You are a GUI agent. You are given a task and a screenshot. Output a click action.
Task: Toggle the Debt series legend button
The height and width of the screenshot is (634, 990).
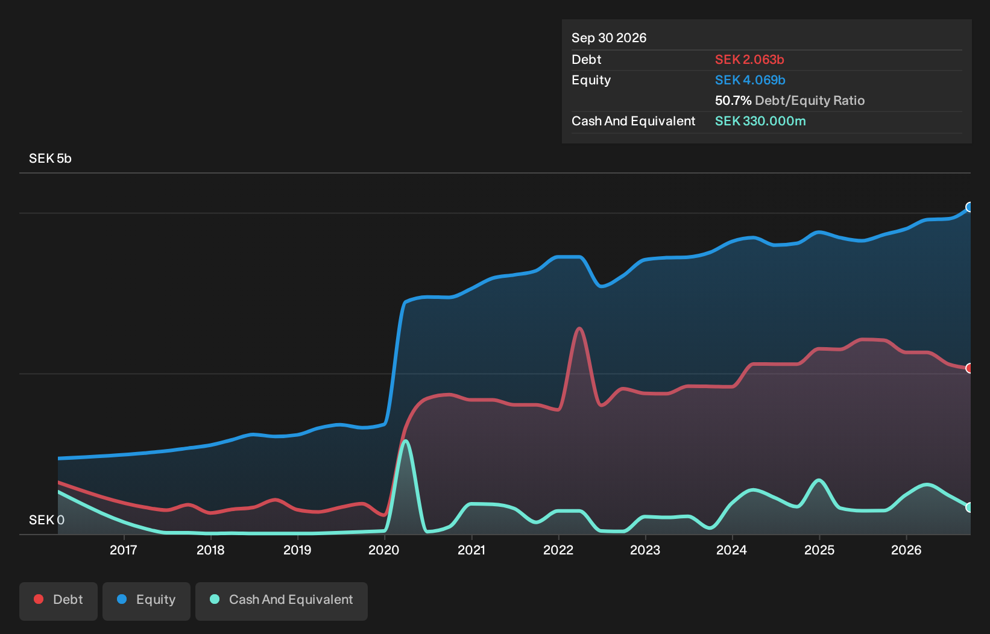(58, 601)
